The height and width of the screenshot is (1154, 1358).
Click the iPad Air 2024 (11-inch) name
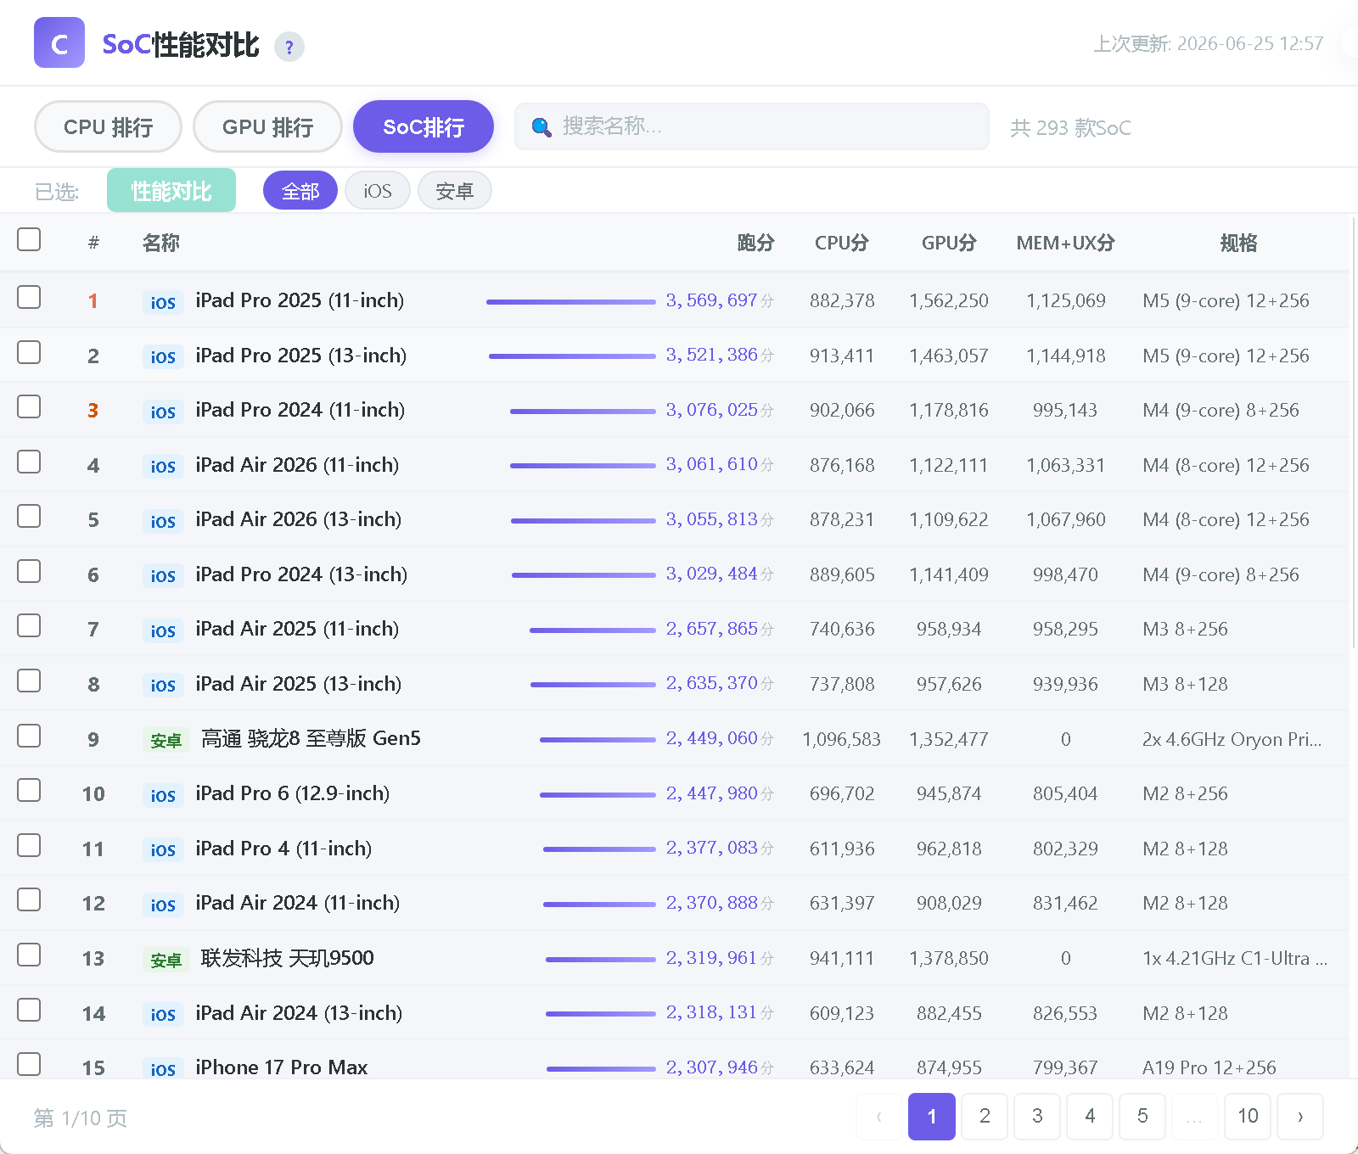(x=297, y=903)
